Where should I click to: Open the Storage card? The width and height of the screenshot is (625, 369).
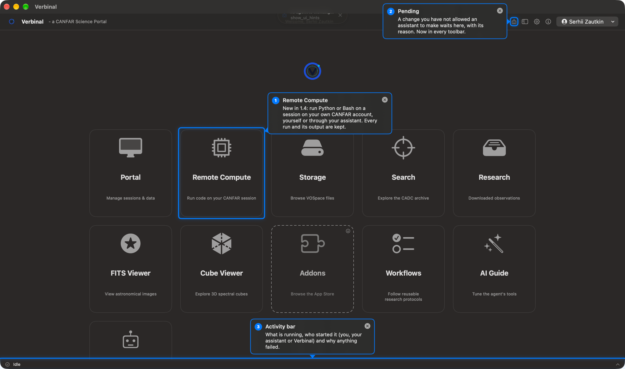coord(312,173)
